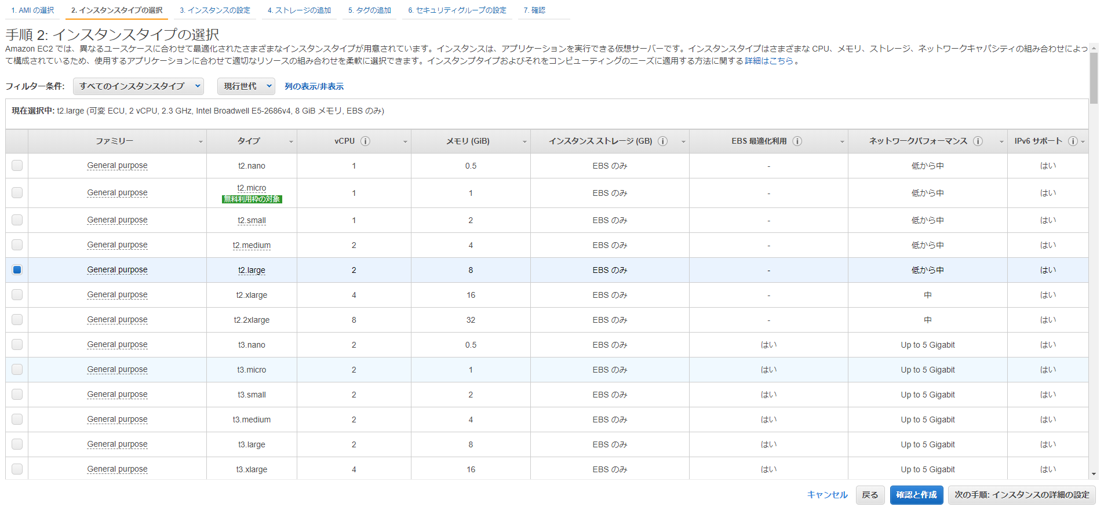Click sort arrow in ファミリー column header

[x=201, y=142]
